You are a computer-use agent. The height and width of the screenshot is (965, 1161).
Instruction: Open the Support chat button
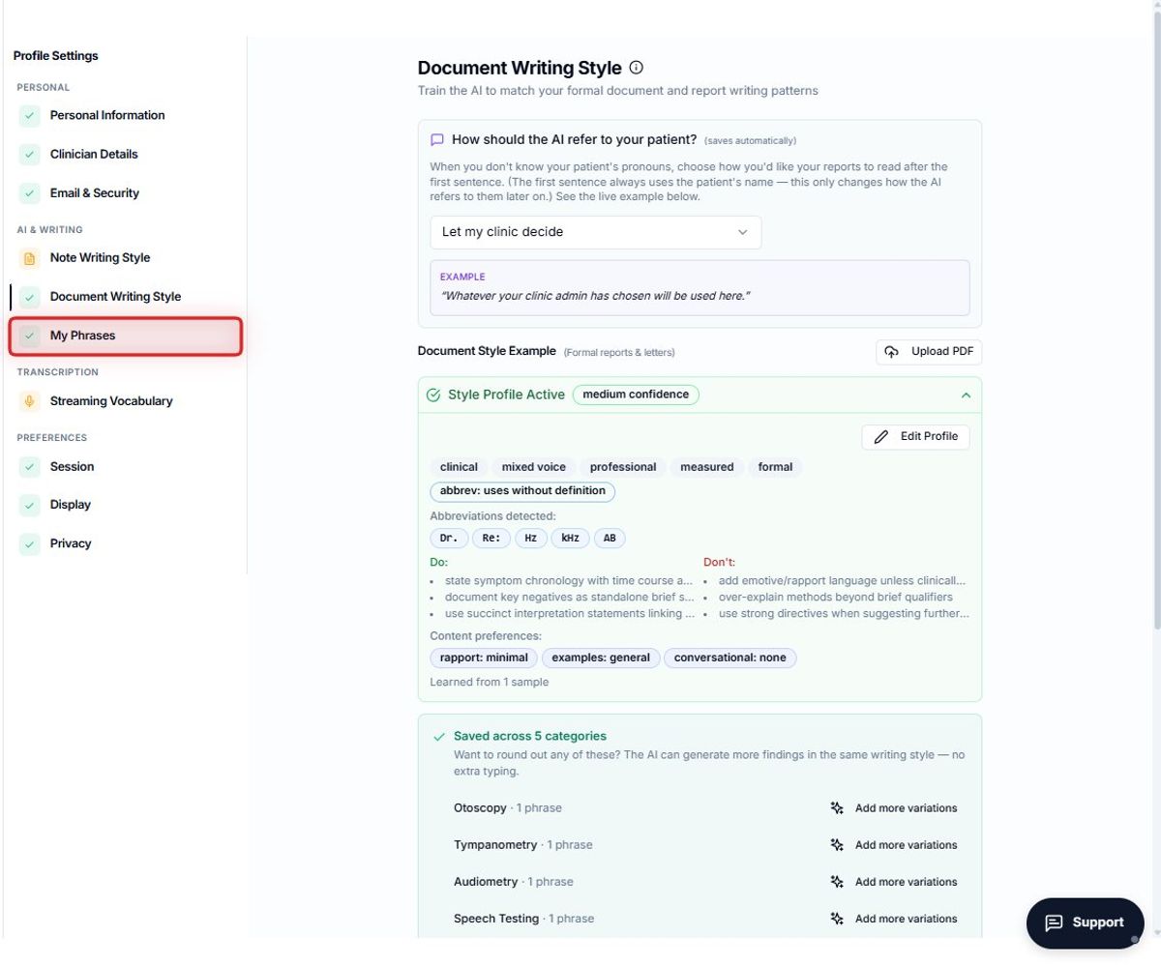(x=1085, y=922)
